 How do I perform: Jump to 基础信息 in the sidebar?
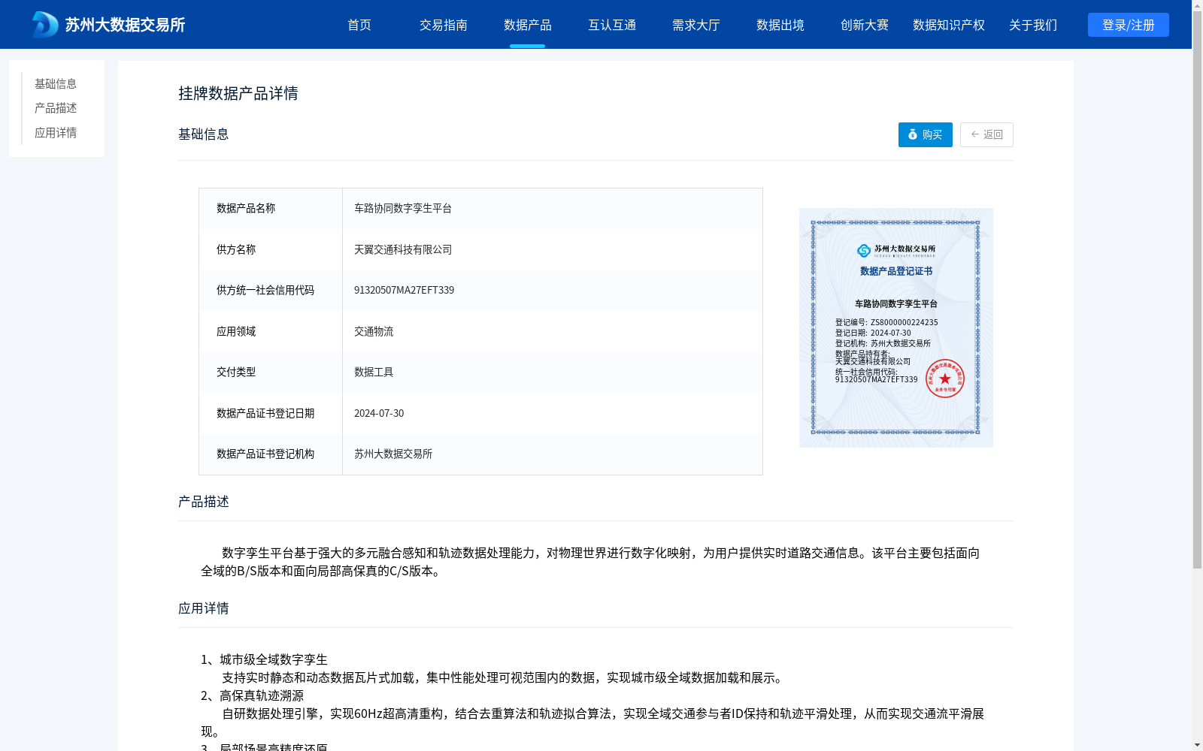point(56,83)
